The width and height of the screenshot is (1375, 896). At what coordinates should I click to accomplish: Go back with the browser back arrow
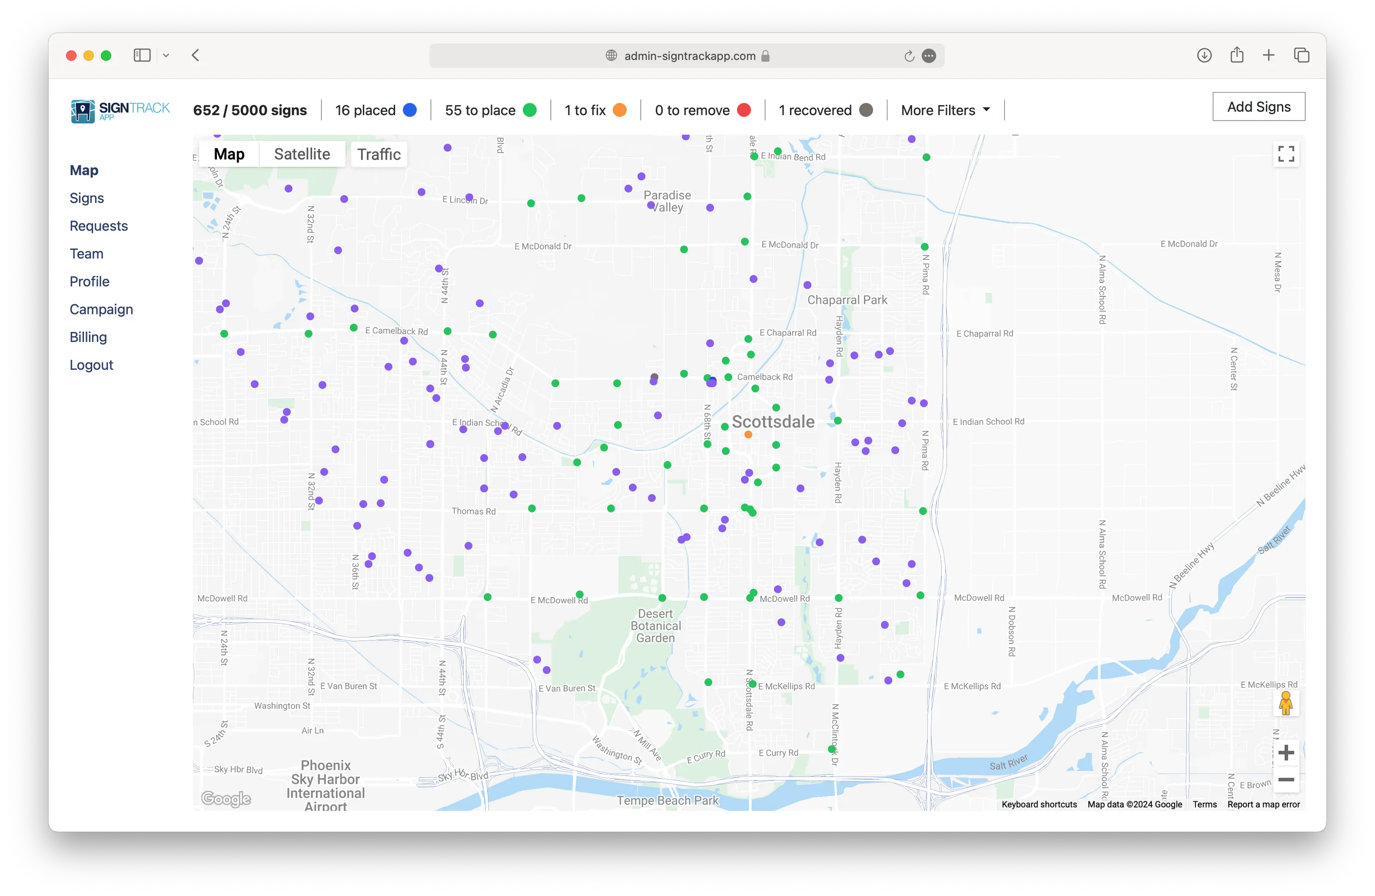[x=195, y=55]
